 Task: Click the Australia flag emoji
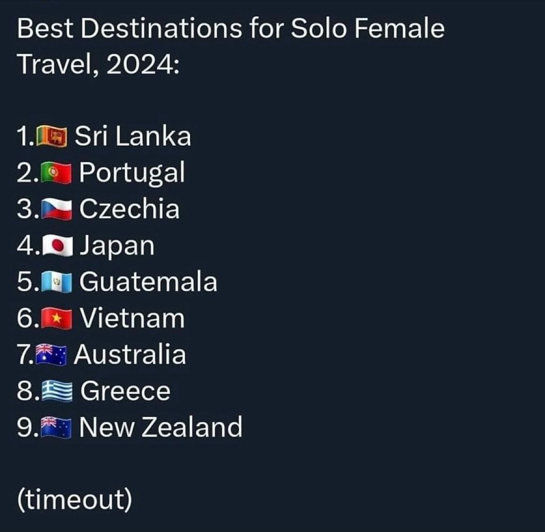[x=51, y=354]
